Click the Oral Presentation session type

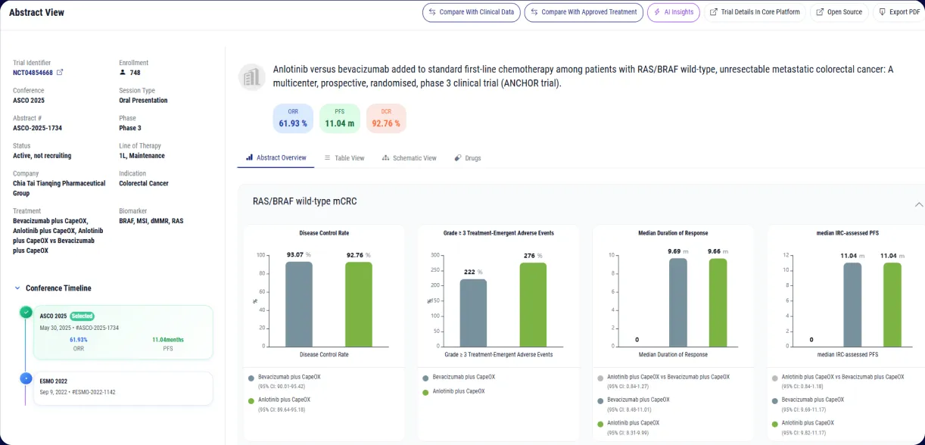click(x=143, y=100)
